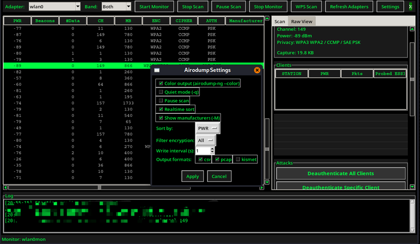This screenshot has height=244, width=420.
Task: Click the PWR column header in Clients
Action: coord(324,73)
